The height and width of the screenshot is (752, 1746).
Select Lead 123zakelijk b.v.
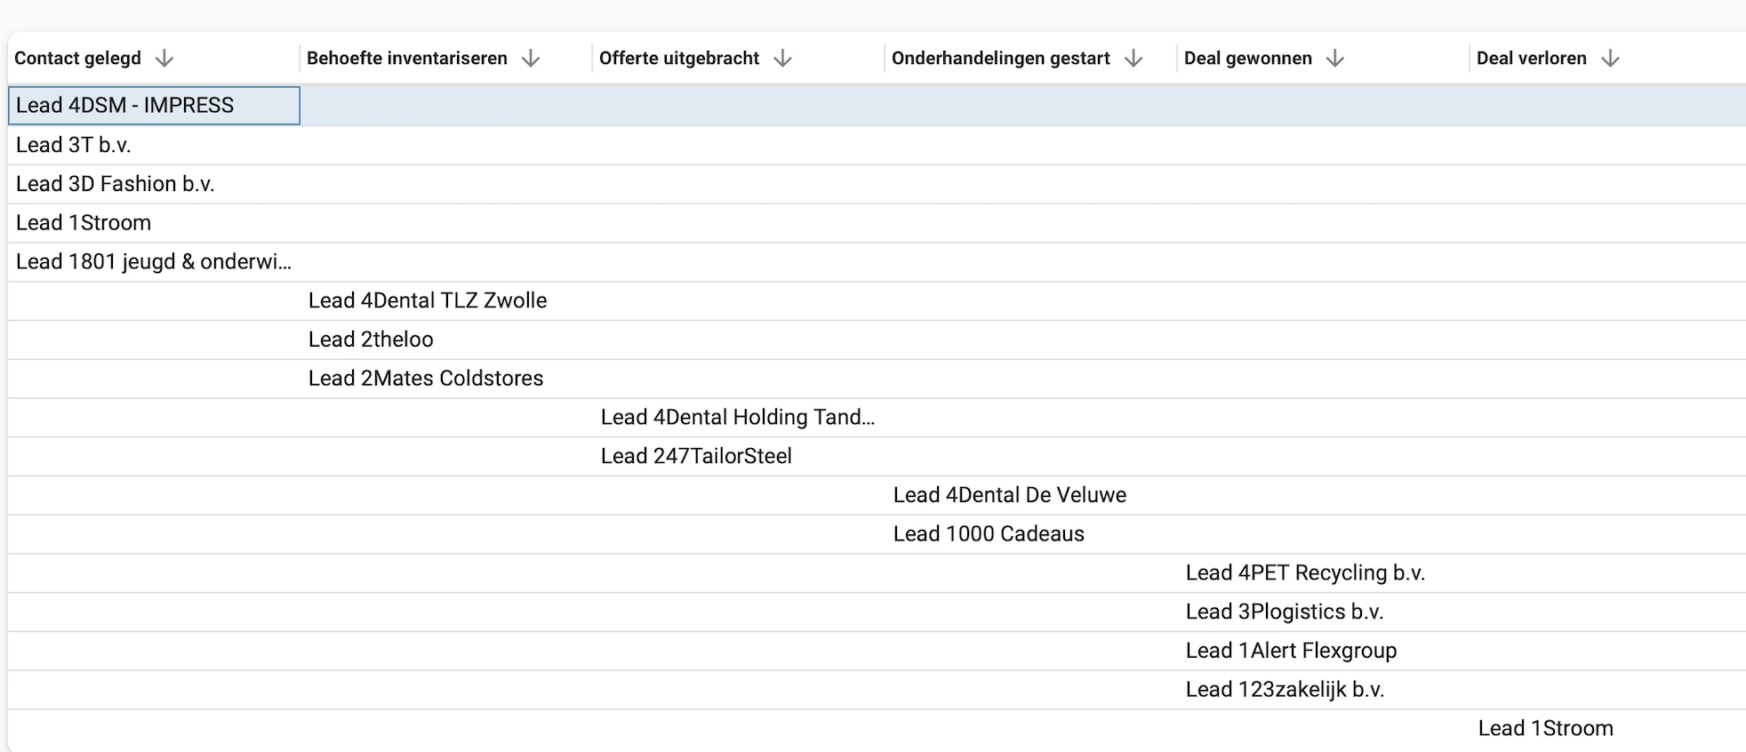[1285, 690]
